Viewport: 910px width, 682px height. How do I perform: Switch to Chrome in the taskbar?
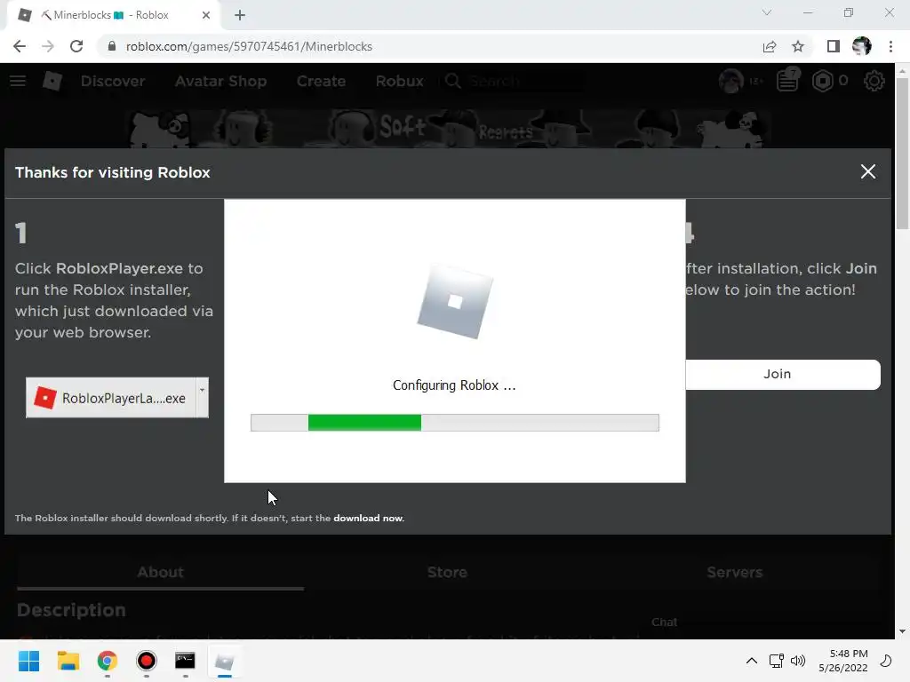point(107,661)
